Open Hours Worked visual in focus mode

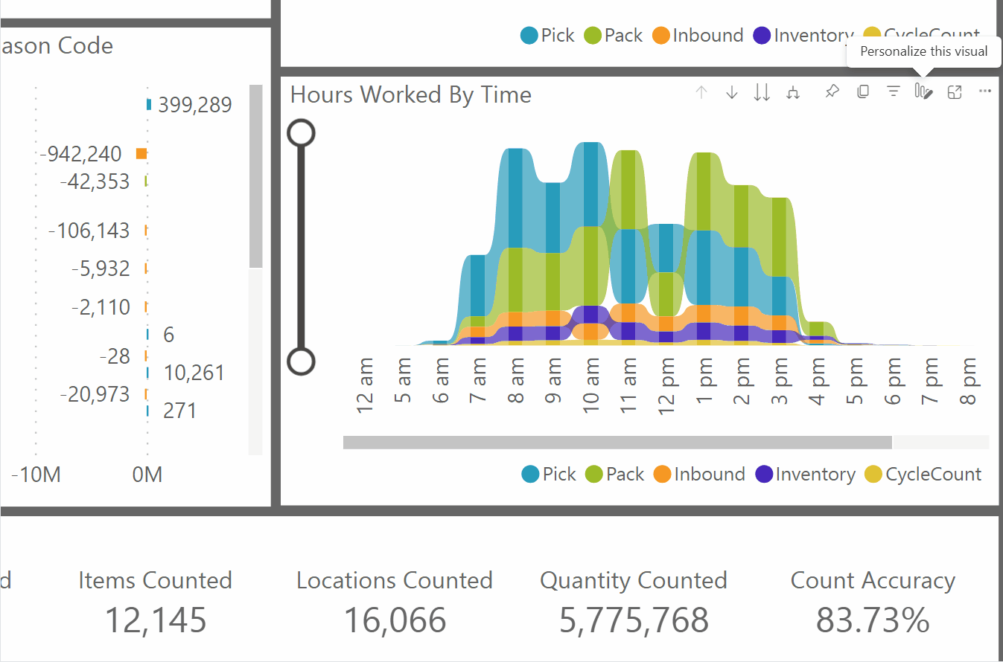pyautogui.click(x=955, y=92)
